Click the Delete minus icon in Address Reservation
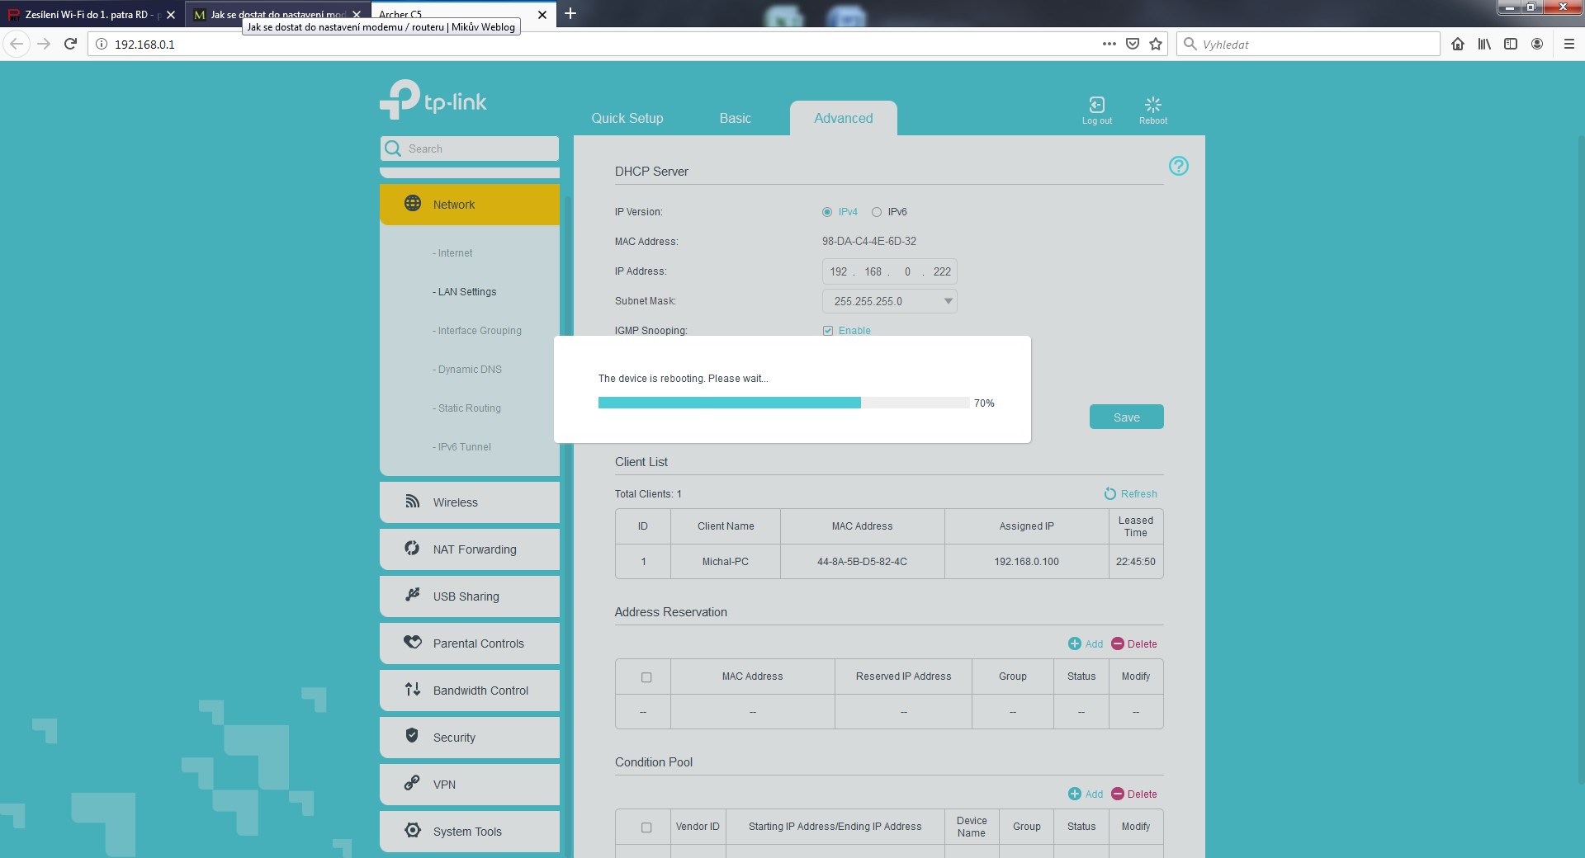The image size is (1585, 858). pos(1118,643)
